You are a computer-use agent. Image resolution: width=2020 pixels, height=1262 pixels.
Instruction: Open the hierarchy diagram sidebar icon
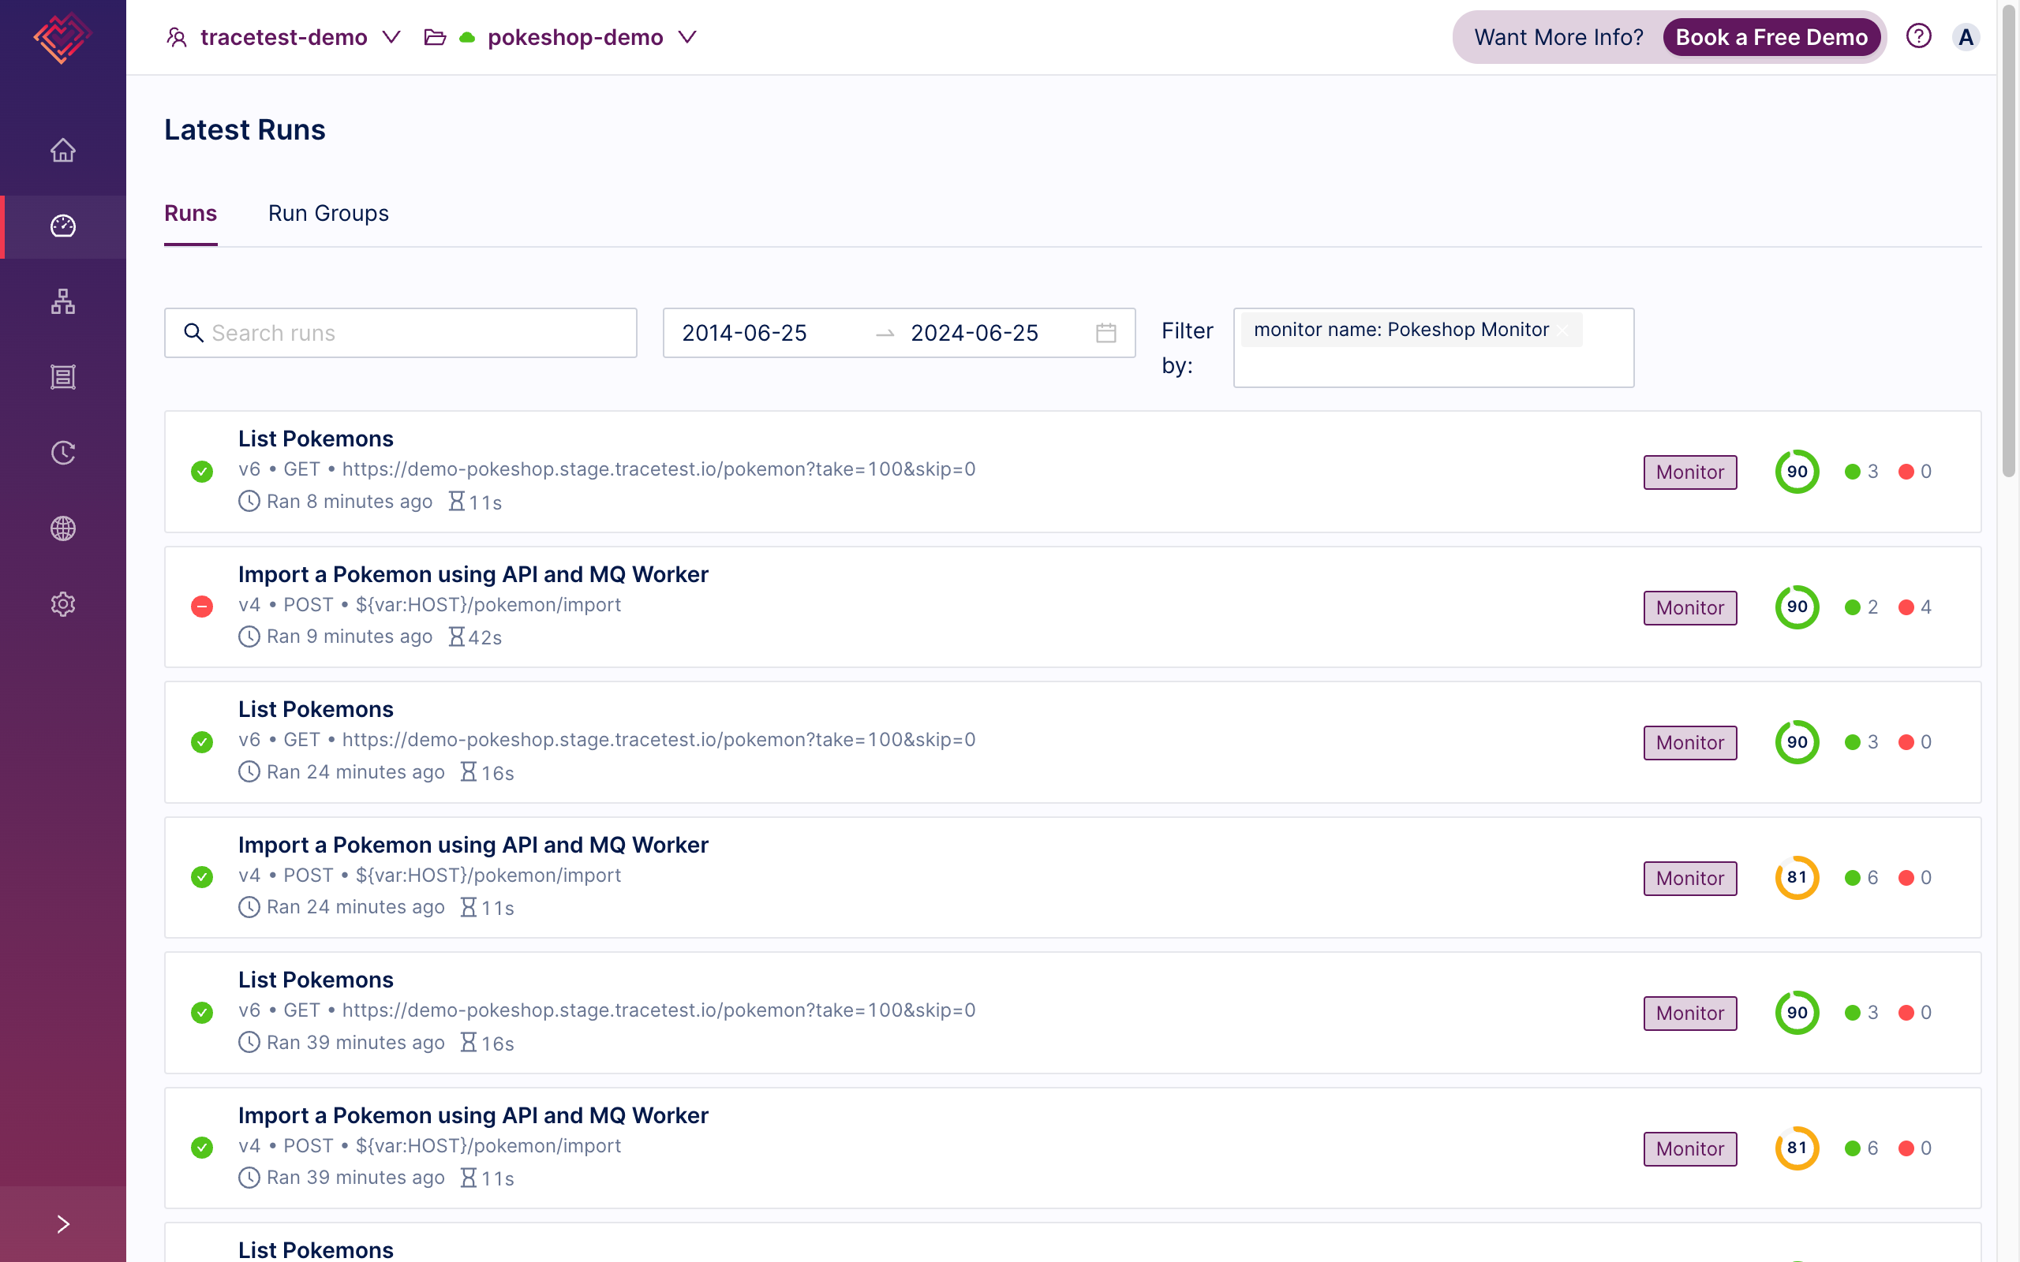(62, 301)
